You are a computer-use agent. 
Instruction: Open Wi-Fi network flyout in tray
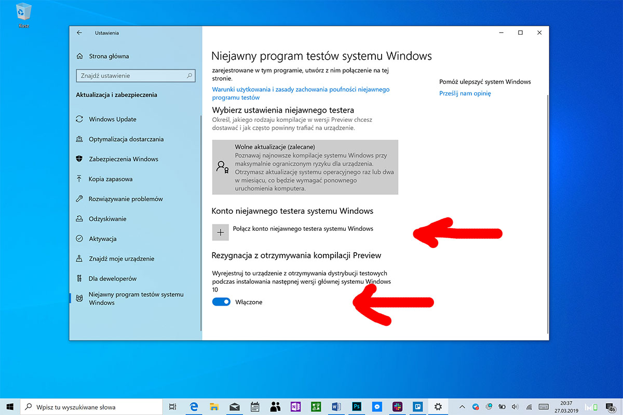click(x=529, y=407)
